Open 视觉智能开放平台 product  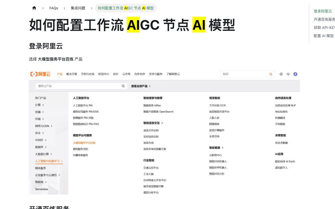click(x=219, y=112)
